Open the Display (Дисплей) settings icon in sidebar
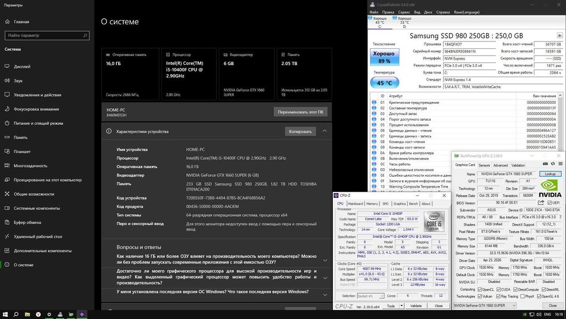Screen dimensions: 566x319 (7, 66)
